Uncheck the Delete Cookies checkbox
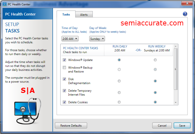The height and width of the screenshot is (134, 195). click(x=64, y=102)
